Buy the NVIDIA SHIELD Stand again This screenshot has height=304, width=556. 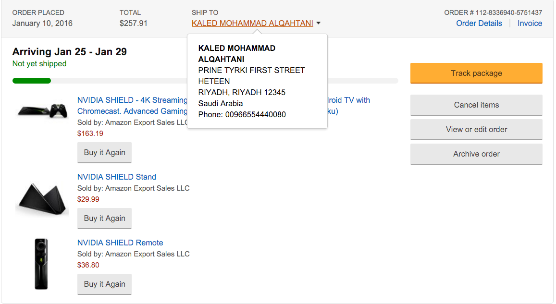pos(104,218)
